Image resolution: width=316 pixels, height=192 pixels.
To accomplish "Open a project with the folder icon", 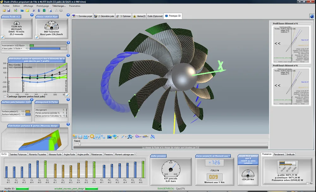I will [x=4, y=10].
